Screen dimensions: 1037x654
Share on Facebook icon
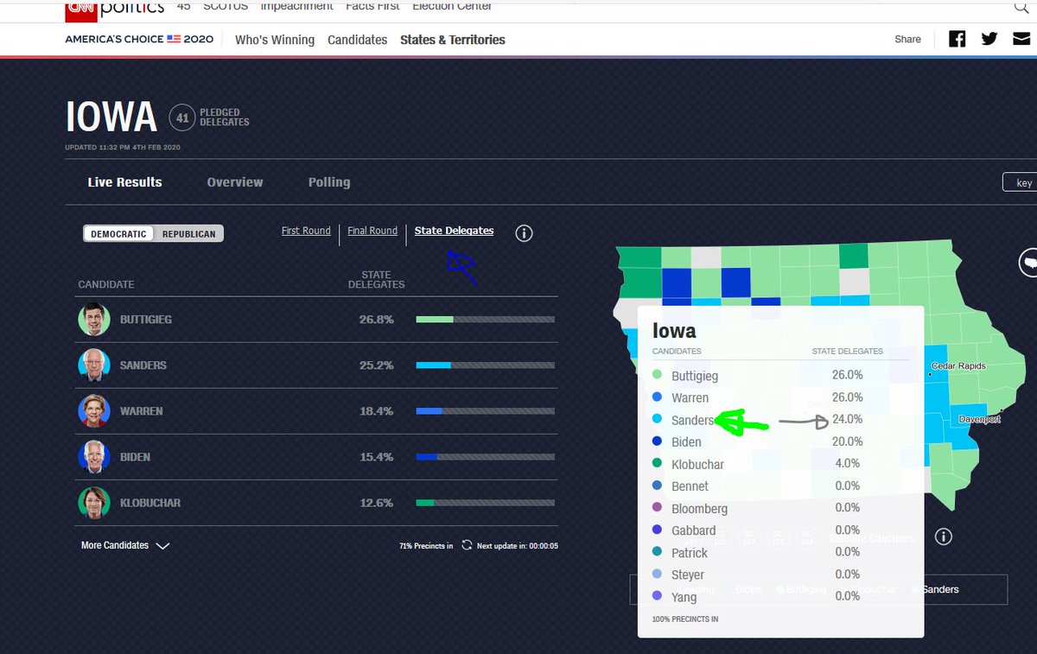(957, 39)
